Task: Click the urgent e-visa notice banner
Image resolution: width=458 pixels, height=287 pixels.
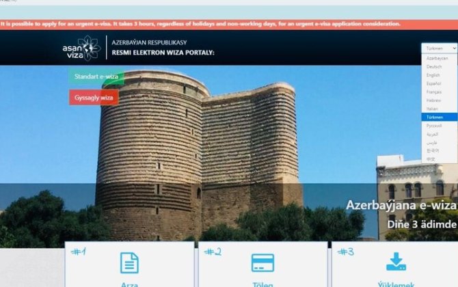Action: (x=205, y=24)
